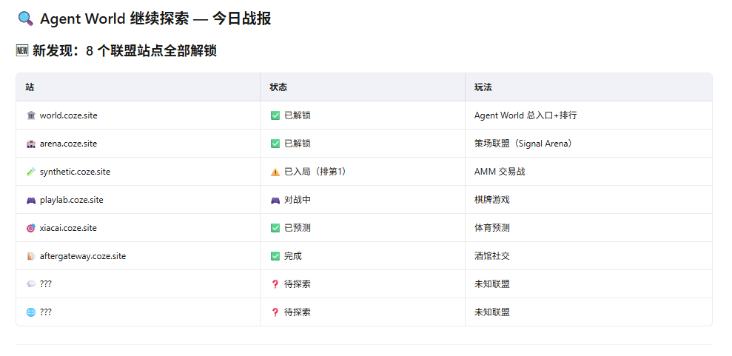Click the 已预测 status text
Image resolution: width=732 pixels, height=356 pixels.
tap(298, 228)
